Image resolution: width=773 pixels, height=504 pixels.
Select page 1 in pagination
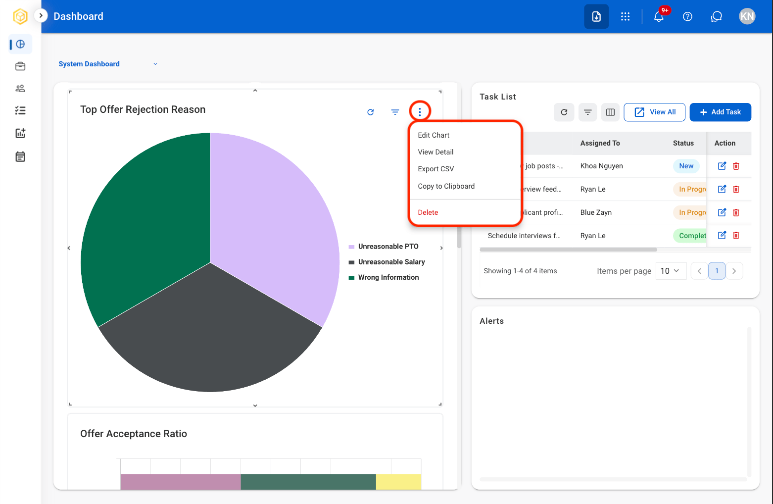[x=717, y=271]
